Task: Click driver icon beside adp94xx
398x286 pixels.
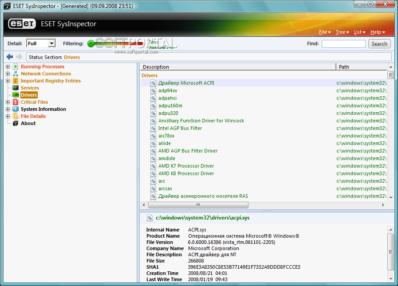Action: coord(154,90)
